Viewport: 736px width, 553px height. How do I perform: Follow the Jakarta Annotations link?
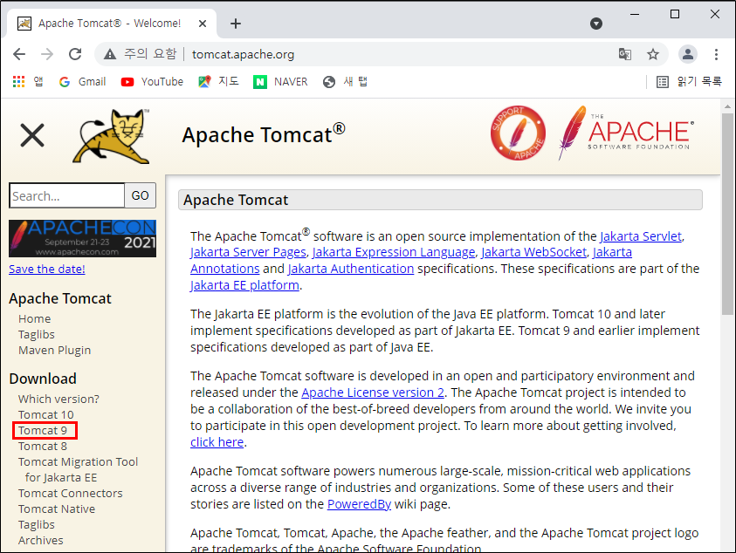click(x=224, y=269)
